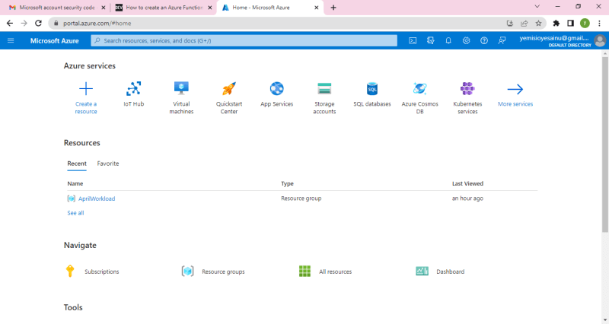Click the Microsoft Azure home title
Image resolution: width=609 pixels, height=324 pixels.
coord(54,40)
